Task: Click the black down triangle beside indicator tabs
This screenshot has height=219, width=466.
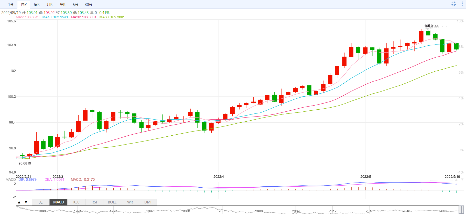Action: click(x=26, y=202)
